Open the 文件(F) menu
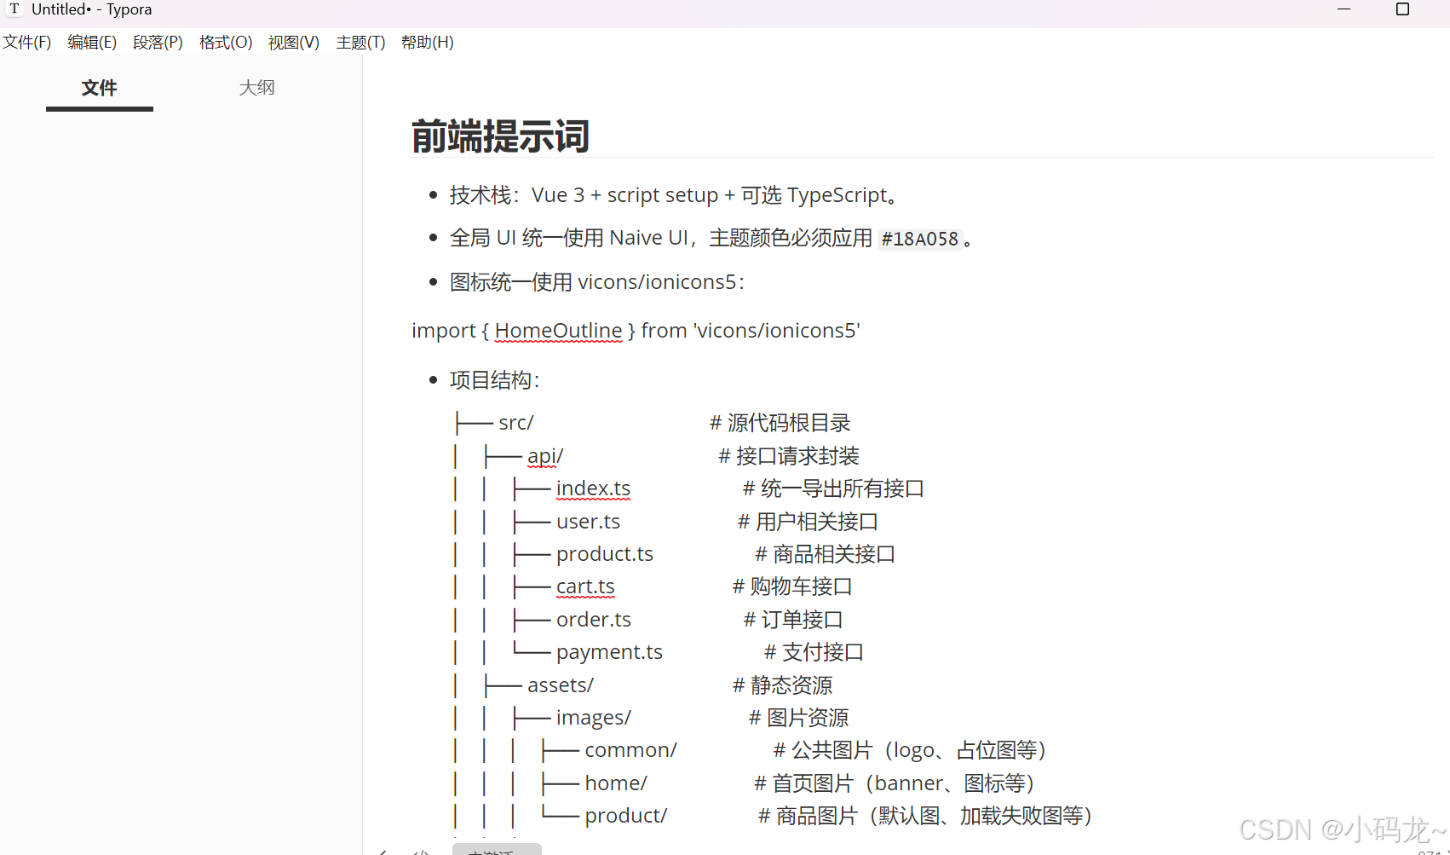 (x=26, y=42)
